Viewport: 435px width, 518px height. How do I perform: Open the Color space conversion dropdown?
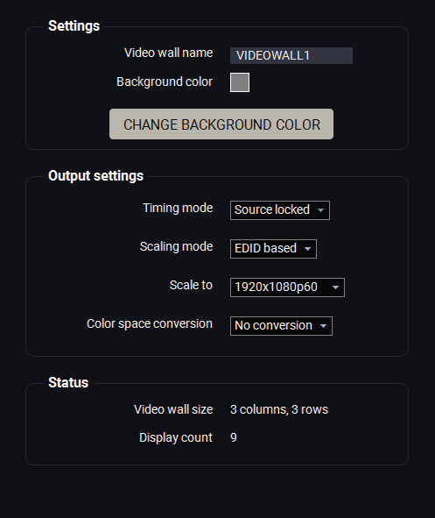pos(281,326)
